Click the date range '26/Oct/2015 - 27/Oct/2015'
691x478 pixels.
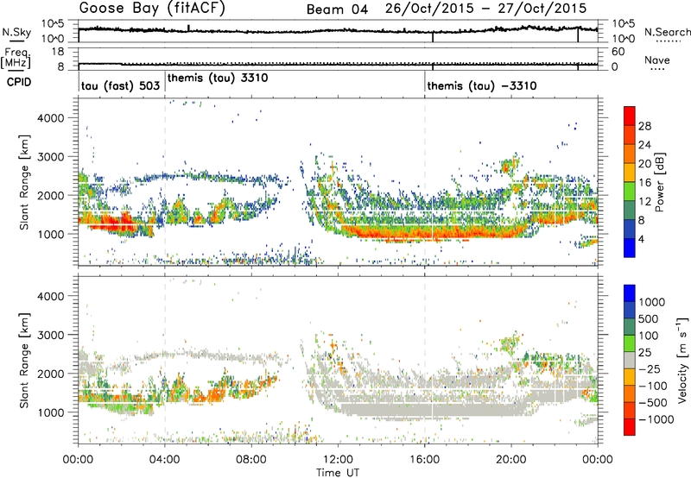485,9
